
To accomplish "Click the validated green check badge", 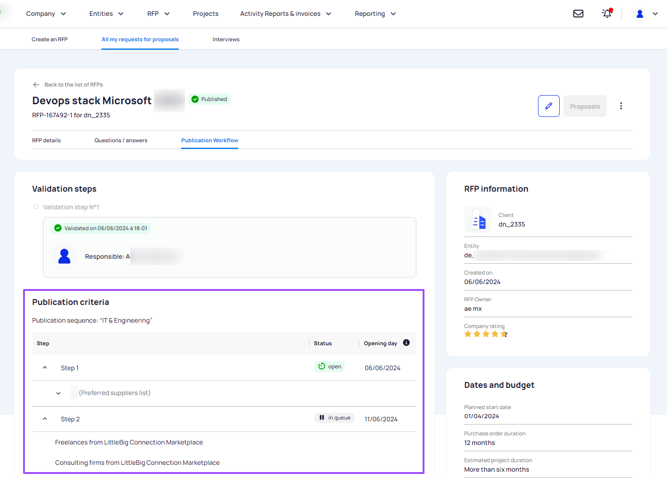I will click(101, 228).
